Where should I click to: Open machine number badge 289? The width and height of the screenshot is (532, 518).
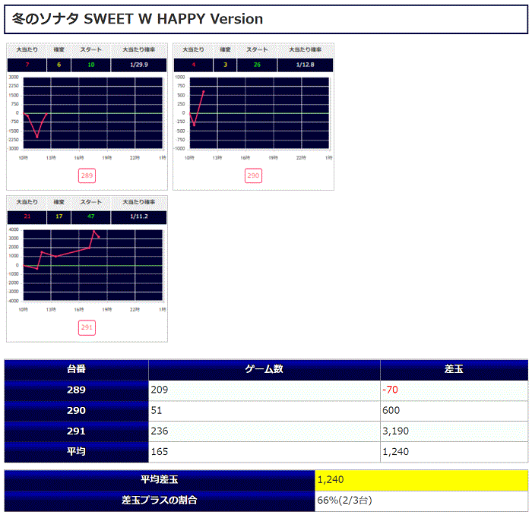pyautogui.click(x=87, y=175)
